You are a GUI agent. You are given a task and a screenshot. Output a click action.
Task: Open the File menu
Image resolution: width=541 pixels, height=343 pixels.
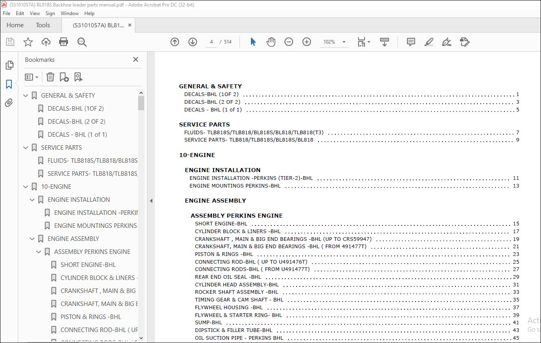coord(7,13)
